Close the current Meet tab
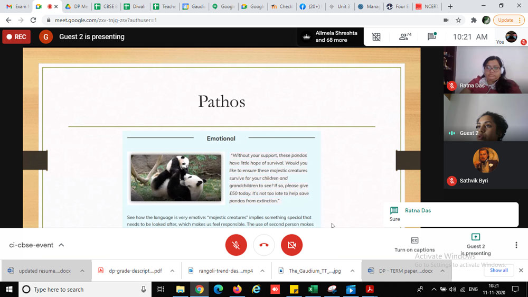This screenshot has width=528, height=297. [x=56, y=6]
